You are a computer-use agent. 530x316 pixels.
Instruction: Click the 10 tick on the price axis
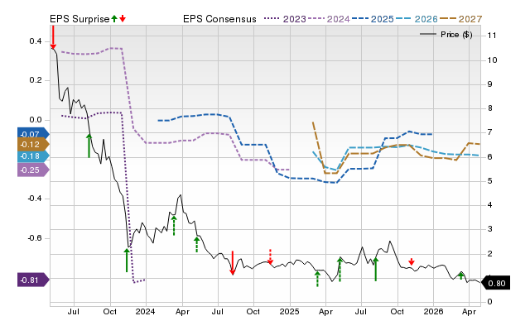(492, 60)
